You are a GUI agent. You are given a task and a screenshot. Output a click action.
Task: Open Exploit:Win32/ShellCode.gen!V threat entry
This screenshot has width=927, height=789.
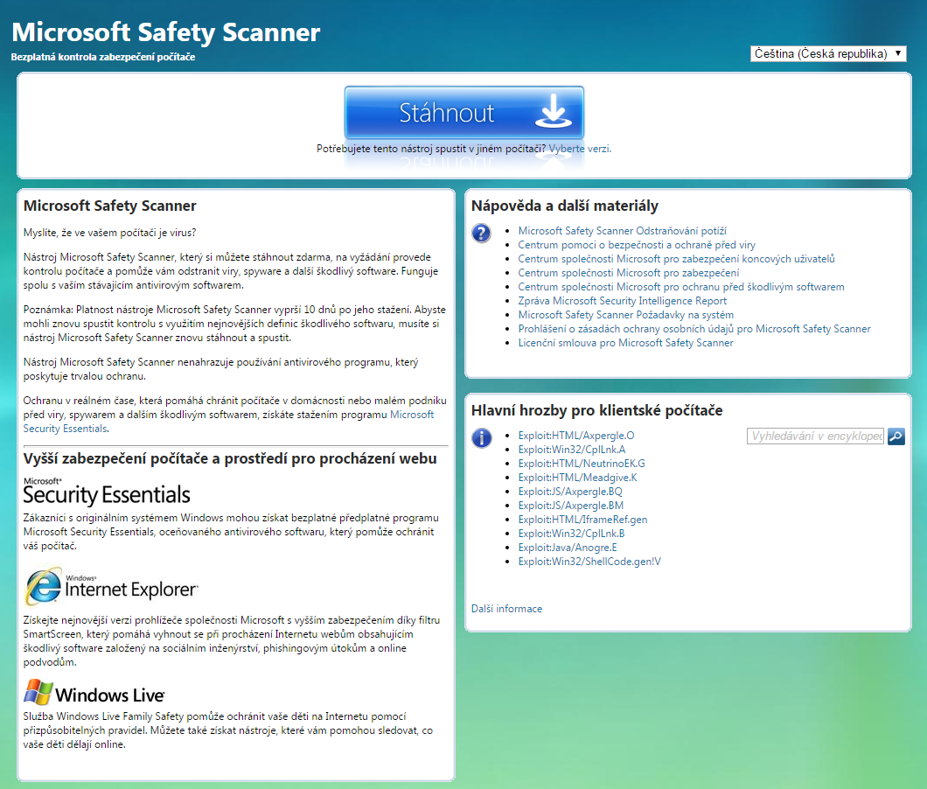pos(589,562)
